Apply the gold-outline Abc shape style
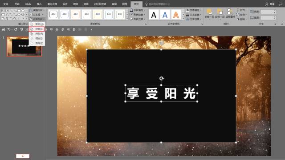 point(98,14)
